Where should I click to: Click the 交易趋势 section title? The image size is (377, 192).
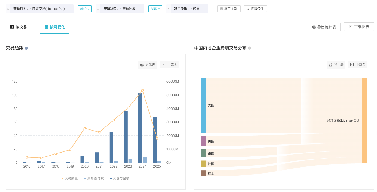click(x=14, y=48)
